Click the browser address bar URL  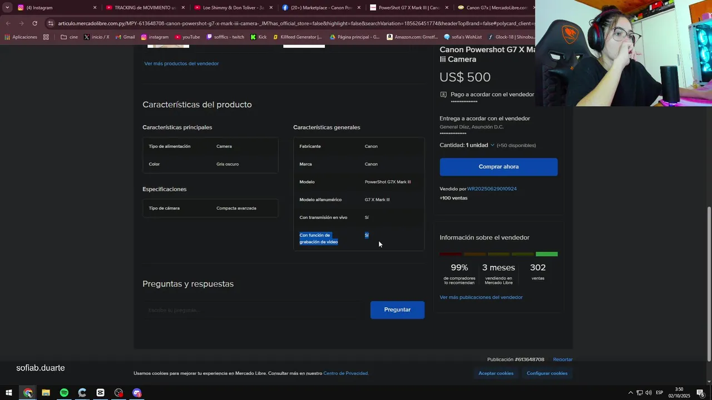(x=295, y=23)
